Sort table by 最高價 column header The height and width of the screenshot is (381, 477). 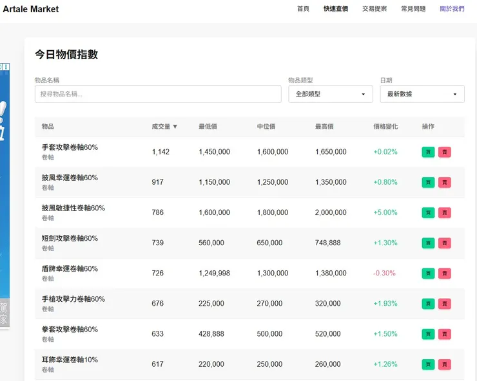pyautogui.click(x=324, y=126)
